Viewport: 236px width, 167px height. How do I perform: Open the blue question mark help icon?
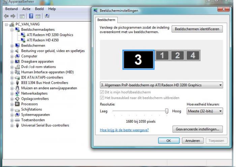pos(31,16)
